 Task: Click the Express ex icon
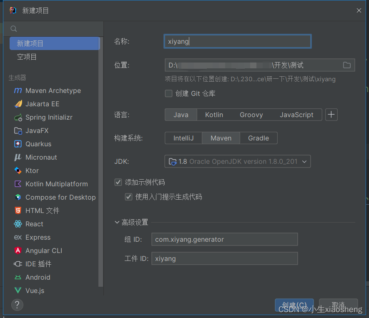[18, 237]
